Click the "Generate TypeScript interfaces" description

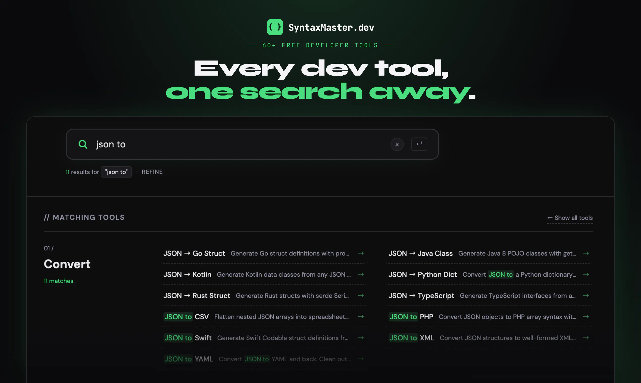pyautogui.click(x=517, y=296)
